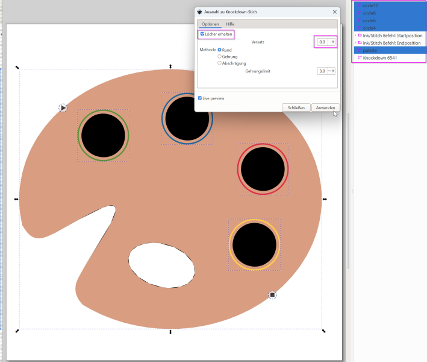The width and height of the screenshot is (427, 362).
Task: Click the right-middle scale handle of selection
Action: point(325,199)
